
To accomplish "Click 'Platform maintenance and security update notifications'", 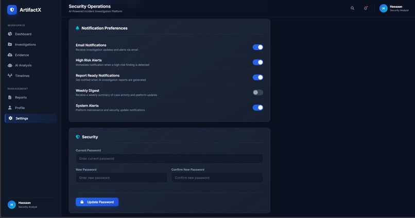I will click(x=110, y=110).
